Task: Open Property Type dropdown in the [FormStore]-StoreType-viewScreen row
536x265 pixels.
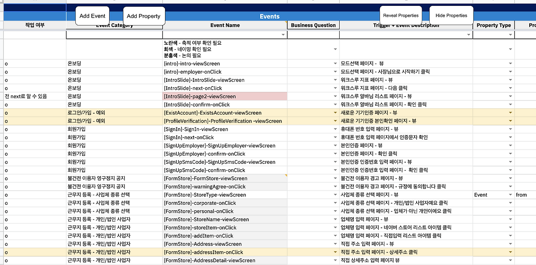Action: coord(510,195)
